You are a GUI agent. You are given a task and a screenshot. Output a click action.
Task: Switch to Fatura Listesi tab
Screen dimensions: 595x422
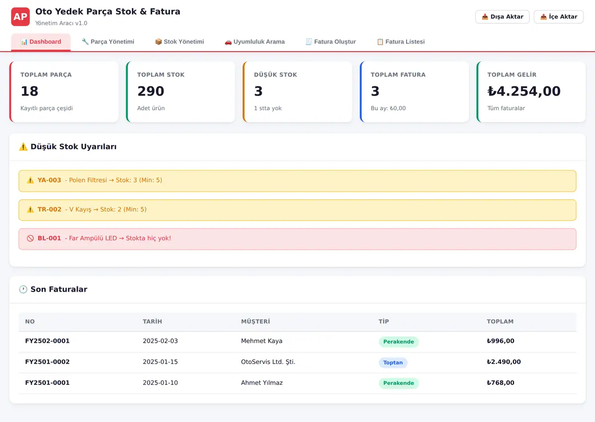click(x=401, y=42)
